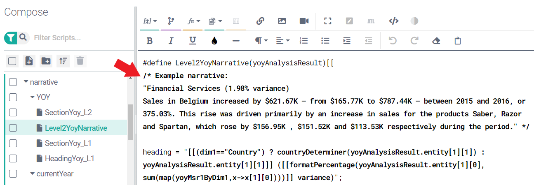The width and height of the screenshot is (534, 185).
Task: Clear formatting with eraser icon
Action: (436, 41)
